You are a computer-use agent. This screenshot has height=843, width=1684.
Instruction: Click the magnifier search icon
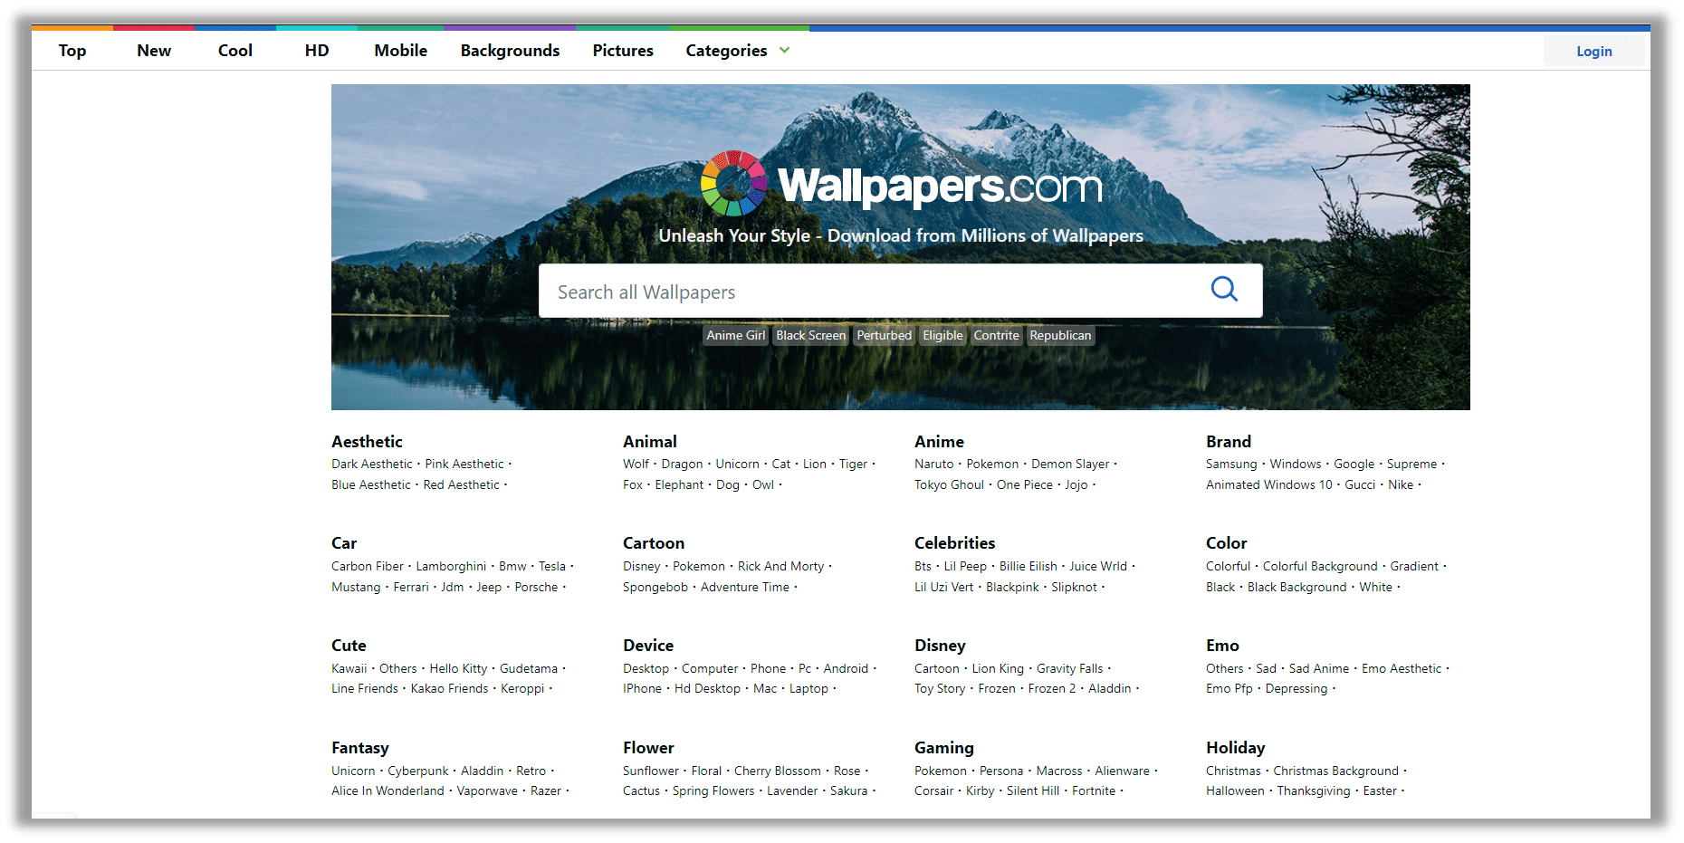[1224, 290]
